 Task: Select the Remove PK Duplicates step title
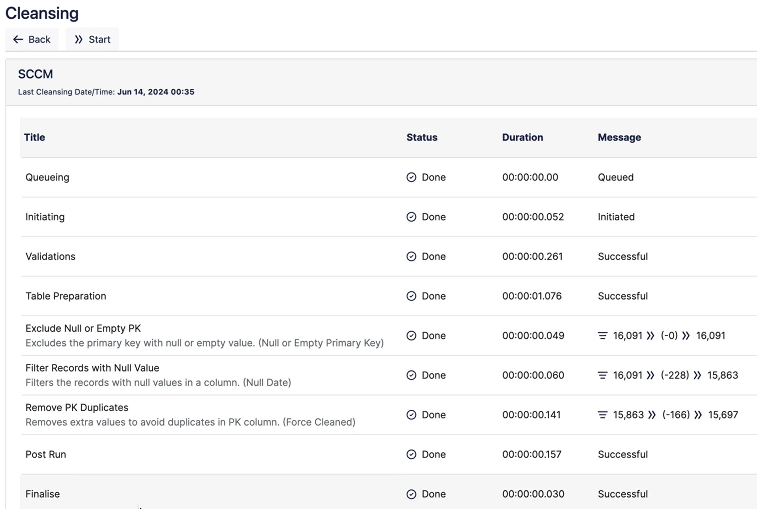pyautogui.click(x=77, y=408)
